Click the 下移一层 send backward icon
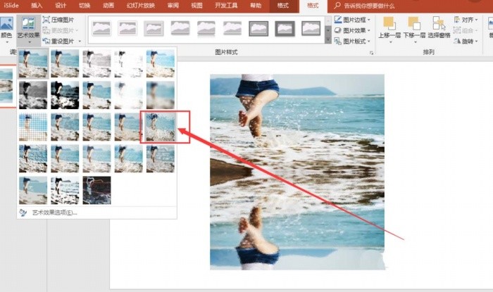 [414, 30]
